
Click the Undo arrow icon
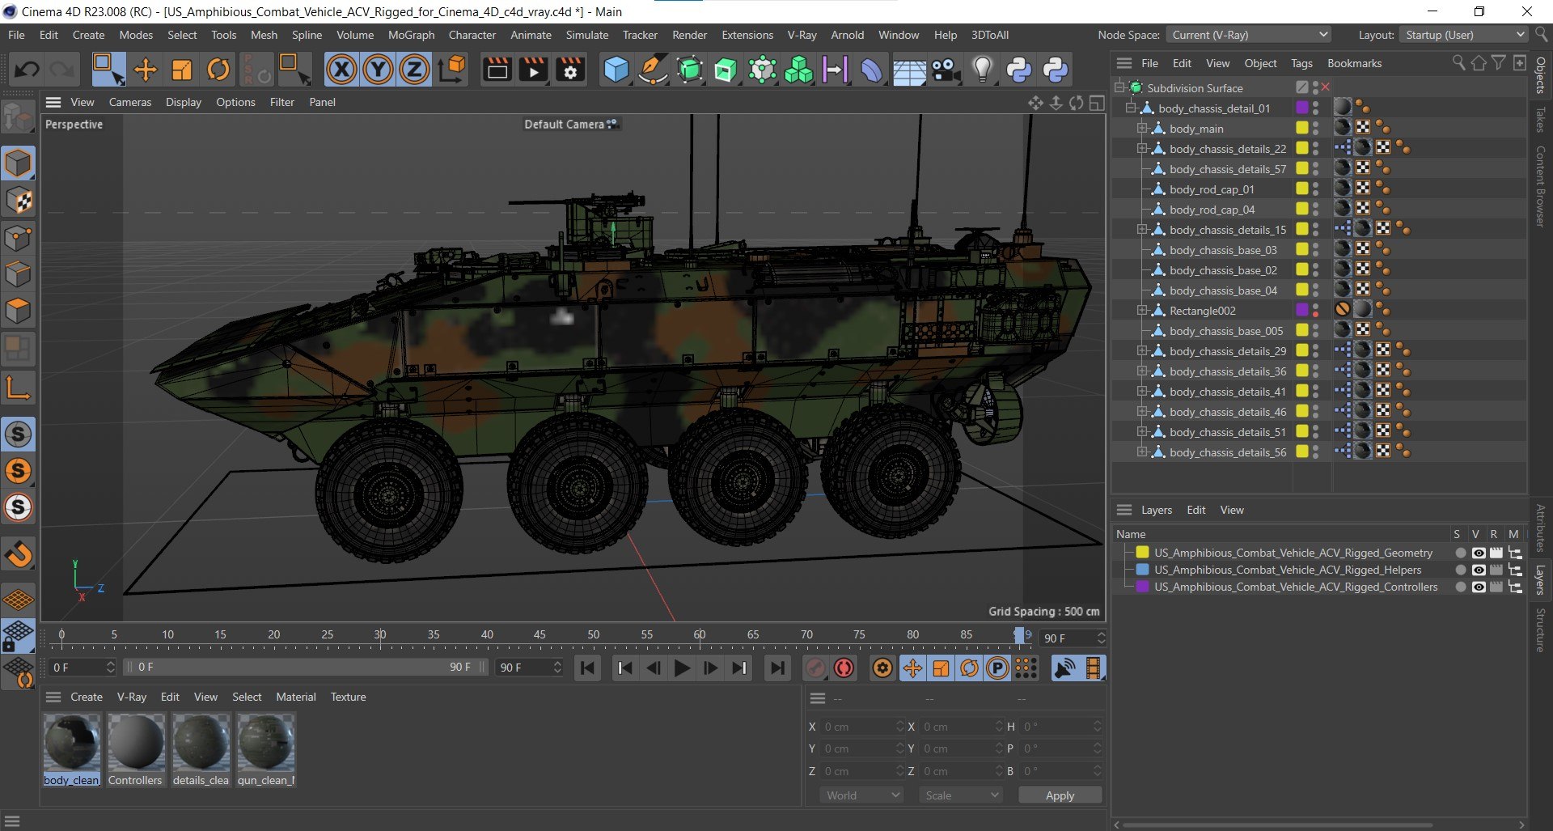tap(27, 70)
